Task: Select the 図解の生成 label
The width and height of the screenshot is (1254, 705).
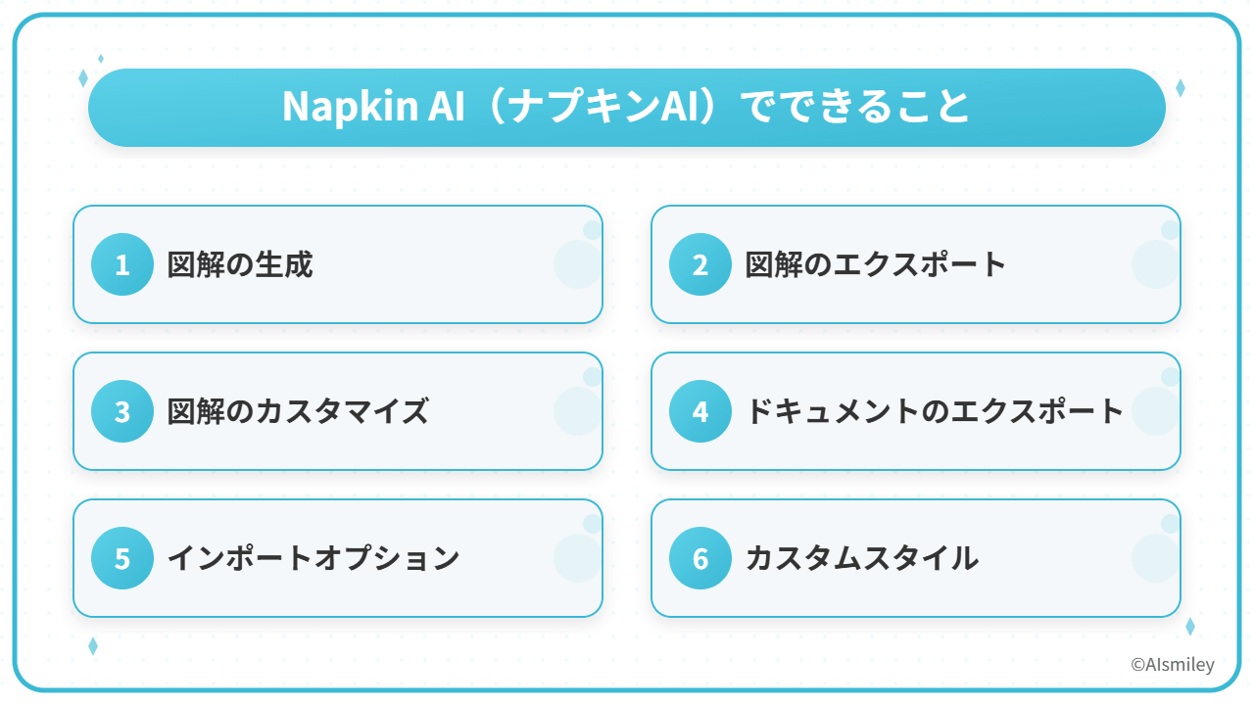Action: click(240, 264)
